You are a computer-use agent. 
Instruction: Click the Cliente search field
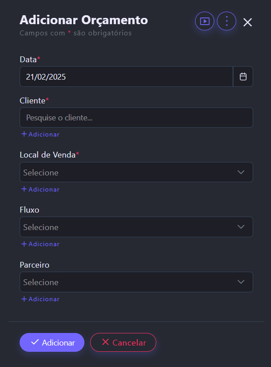click(136, 118)
